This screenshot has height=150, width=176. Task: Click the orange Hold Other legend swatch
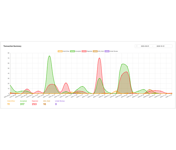point(60,51)
